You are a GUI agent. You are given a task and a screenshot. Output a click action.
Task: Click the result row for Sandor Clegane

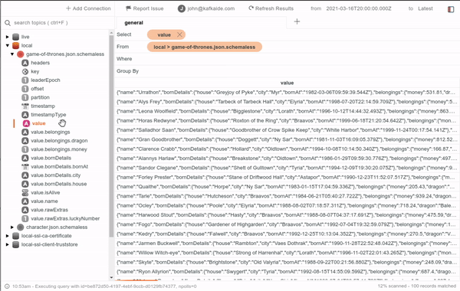click(287, 168)
